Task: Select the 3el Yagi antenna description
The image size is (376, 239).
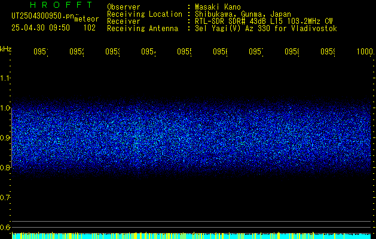Action: [x=266, y=29]
